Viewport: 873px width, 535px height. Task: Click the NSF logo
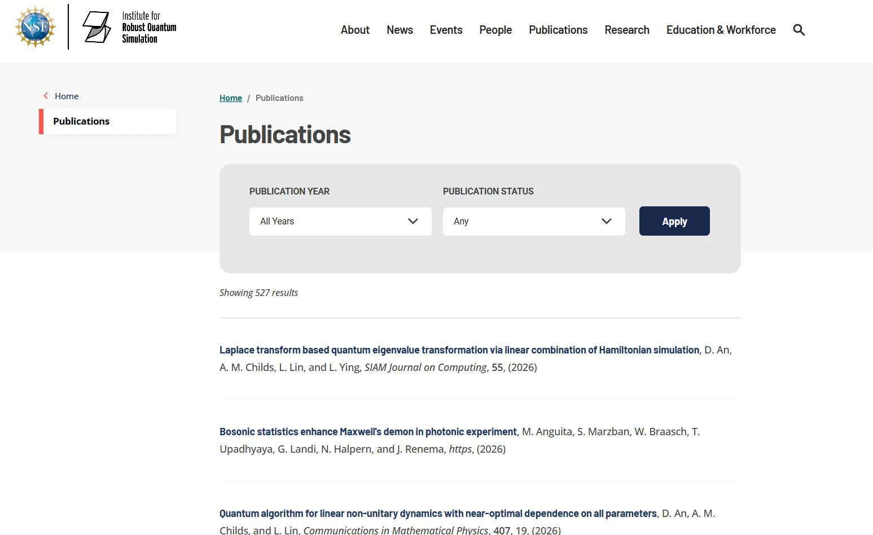tap(36, 26)
